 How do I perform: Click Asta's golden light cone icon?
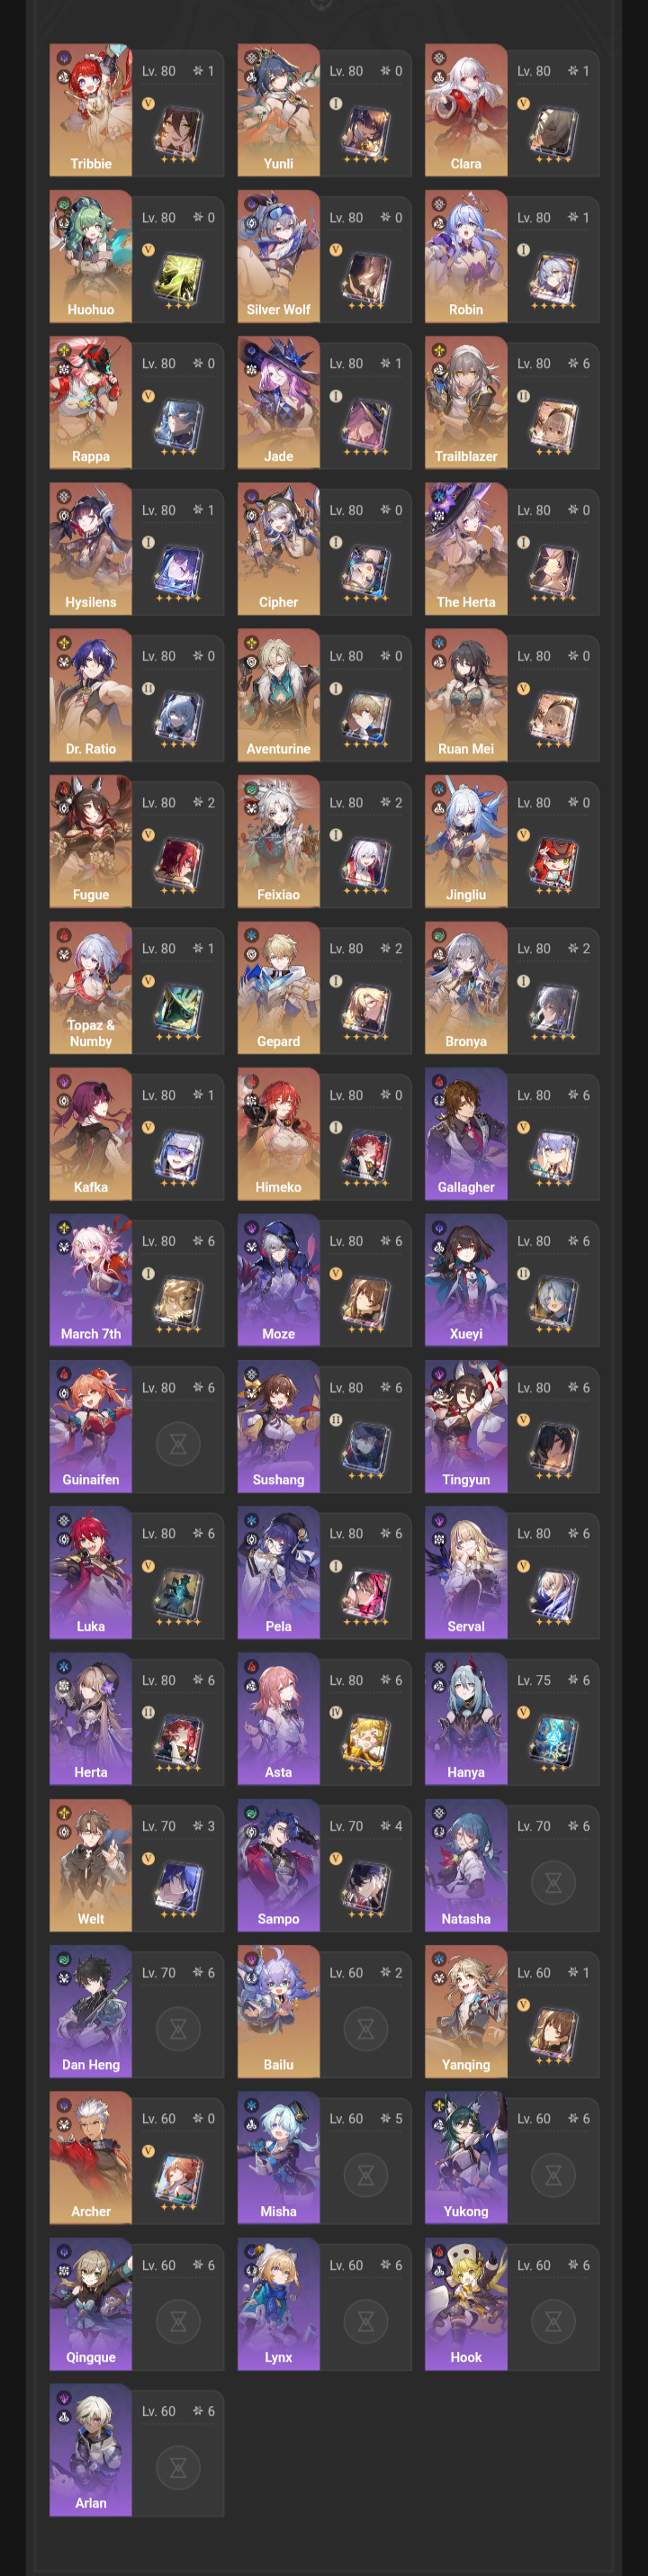coord(366,1741)
